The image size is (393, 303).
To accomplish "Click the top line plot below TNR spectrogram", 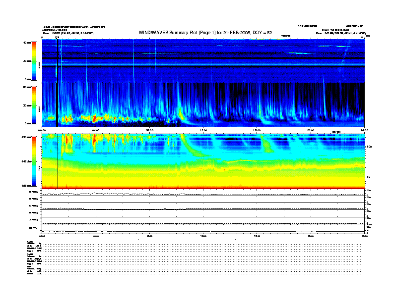I will tap(203, 193).
